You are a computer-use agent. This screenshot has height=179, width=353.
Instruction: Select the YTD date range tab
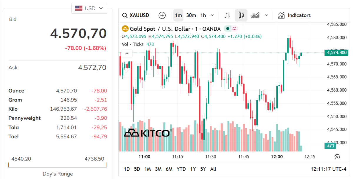click(x=181, y=169)
